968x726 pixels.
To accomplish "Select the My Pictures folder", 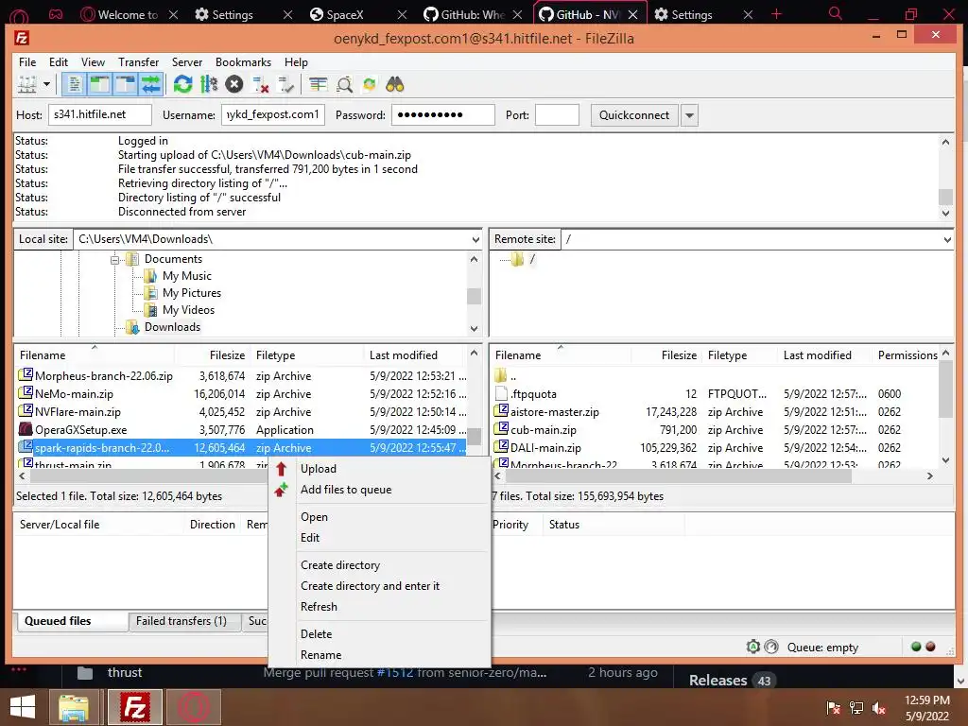I will tap(192, 293).
